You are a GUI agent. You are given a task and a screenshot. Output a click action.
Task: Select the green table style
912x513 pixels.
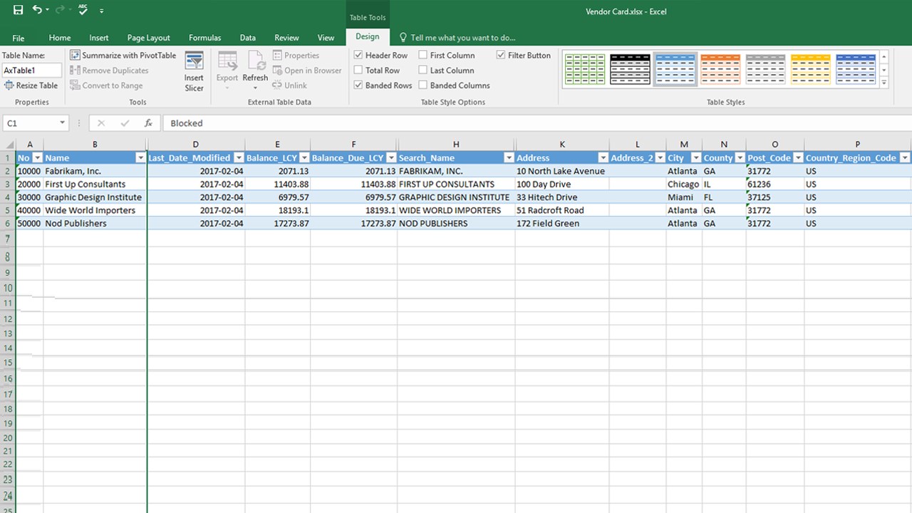point(584,68)
